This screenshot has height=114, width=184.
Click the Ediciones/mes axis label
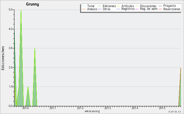tap(3, 58)
